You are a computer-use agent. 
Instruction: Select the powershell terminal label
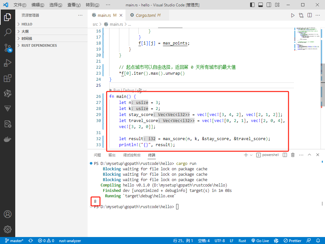coord(268,155)
